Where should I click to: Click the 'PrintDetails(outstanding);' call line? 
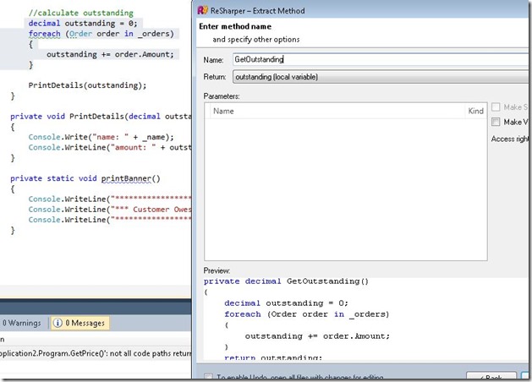pos(87,85)
